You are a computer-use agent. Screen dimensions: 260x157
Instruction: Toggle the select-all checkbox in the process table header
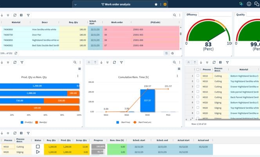[x=198, y=69]
